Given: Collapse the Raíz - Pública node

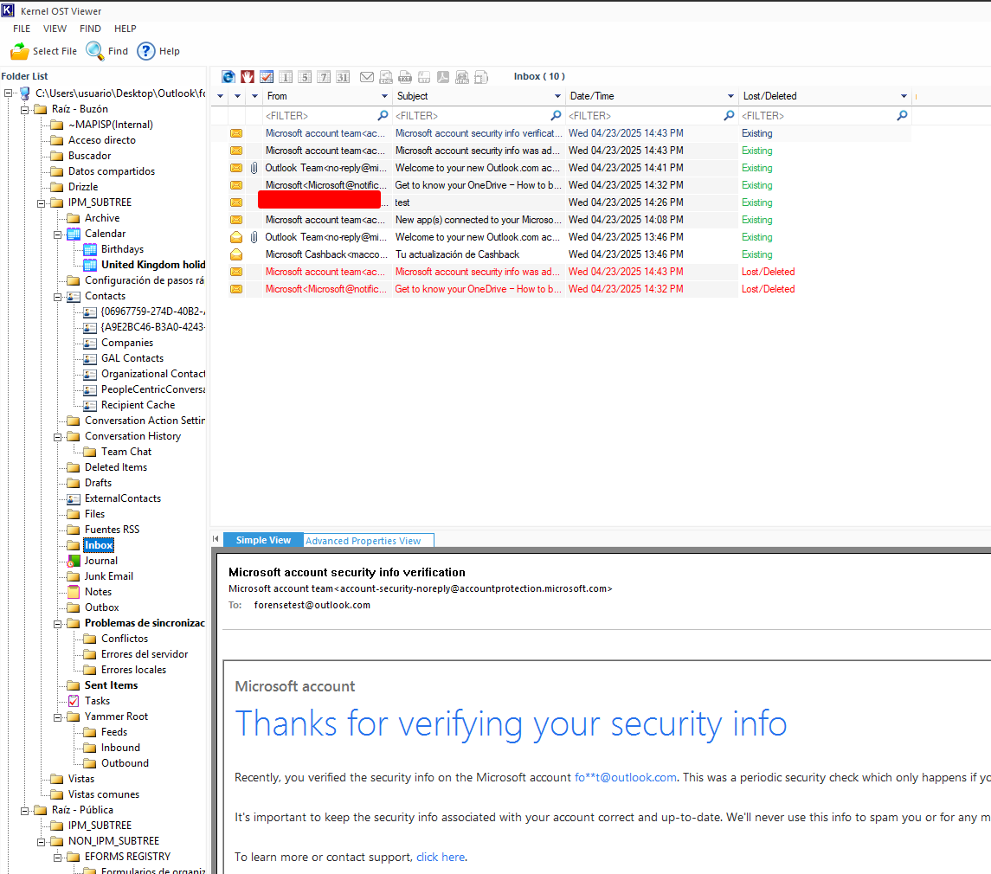Looking at the screenshot, I should pos(24,811).
